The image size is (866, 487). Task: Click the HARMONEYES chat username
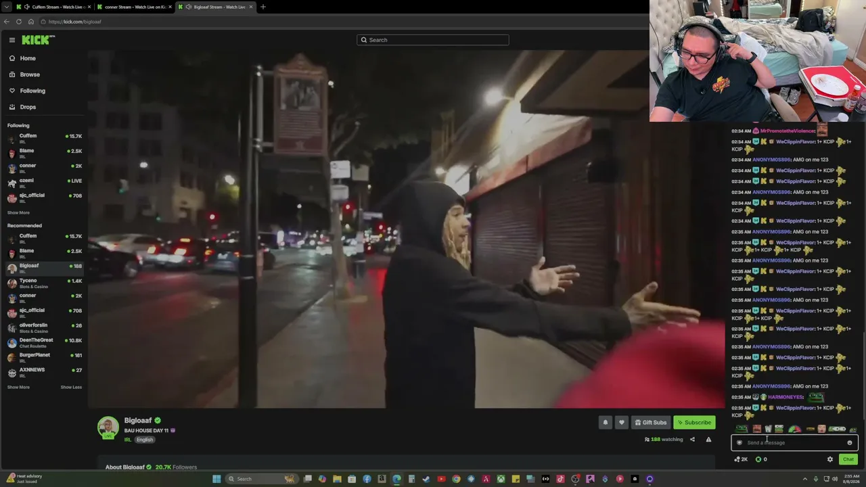point(785,397)
